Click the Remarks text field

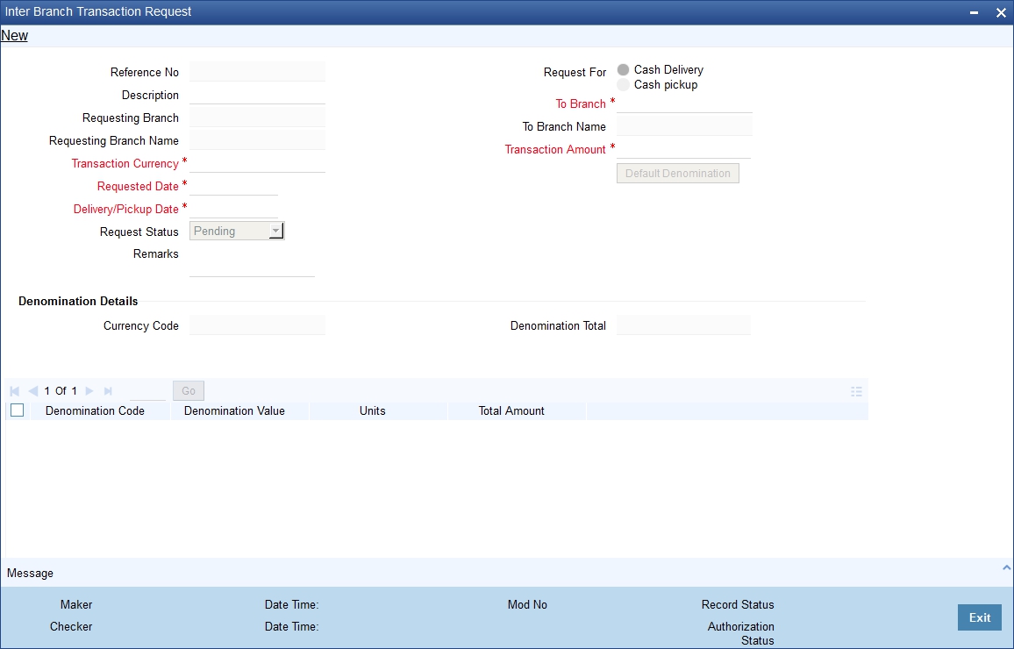[253, 260]
